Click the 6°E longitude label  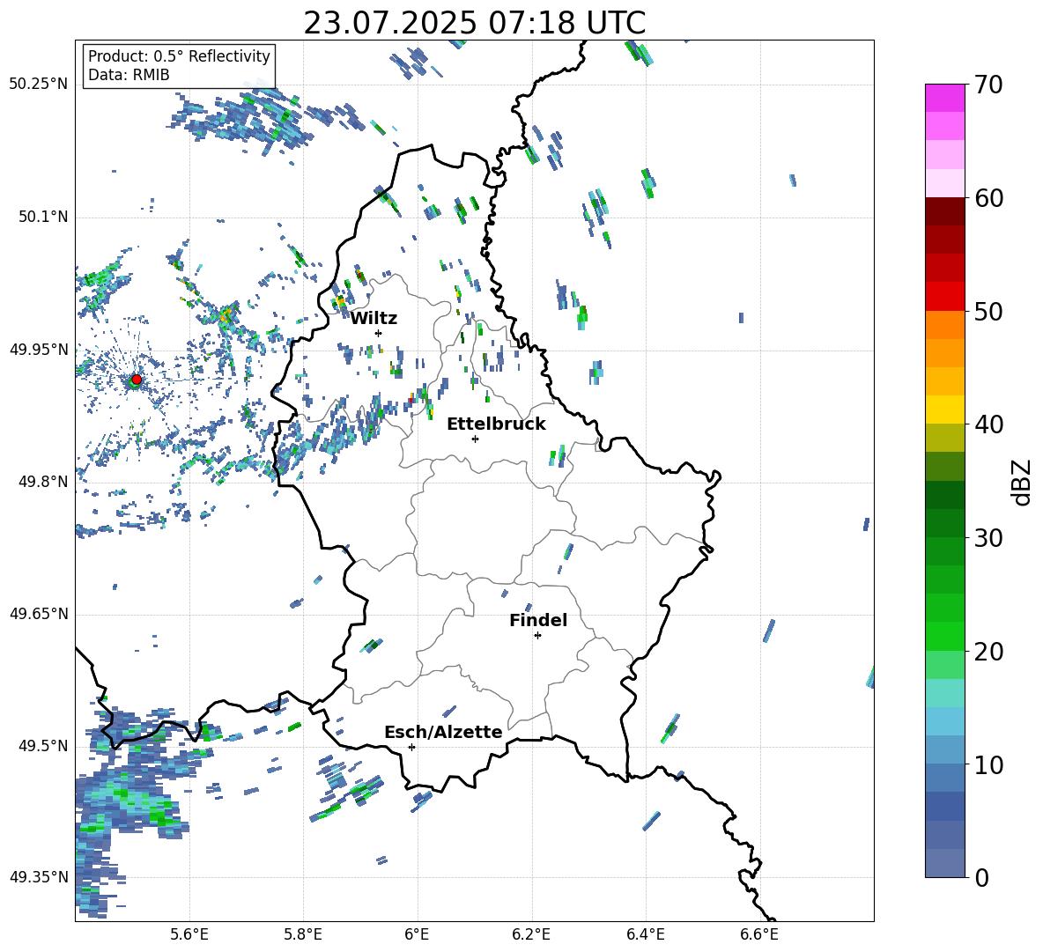coord(417,935)
